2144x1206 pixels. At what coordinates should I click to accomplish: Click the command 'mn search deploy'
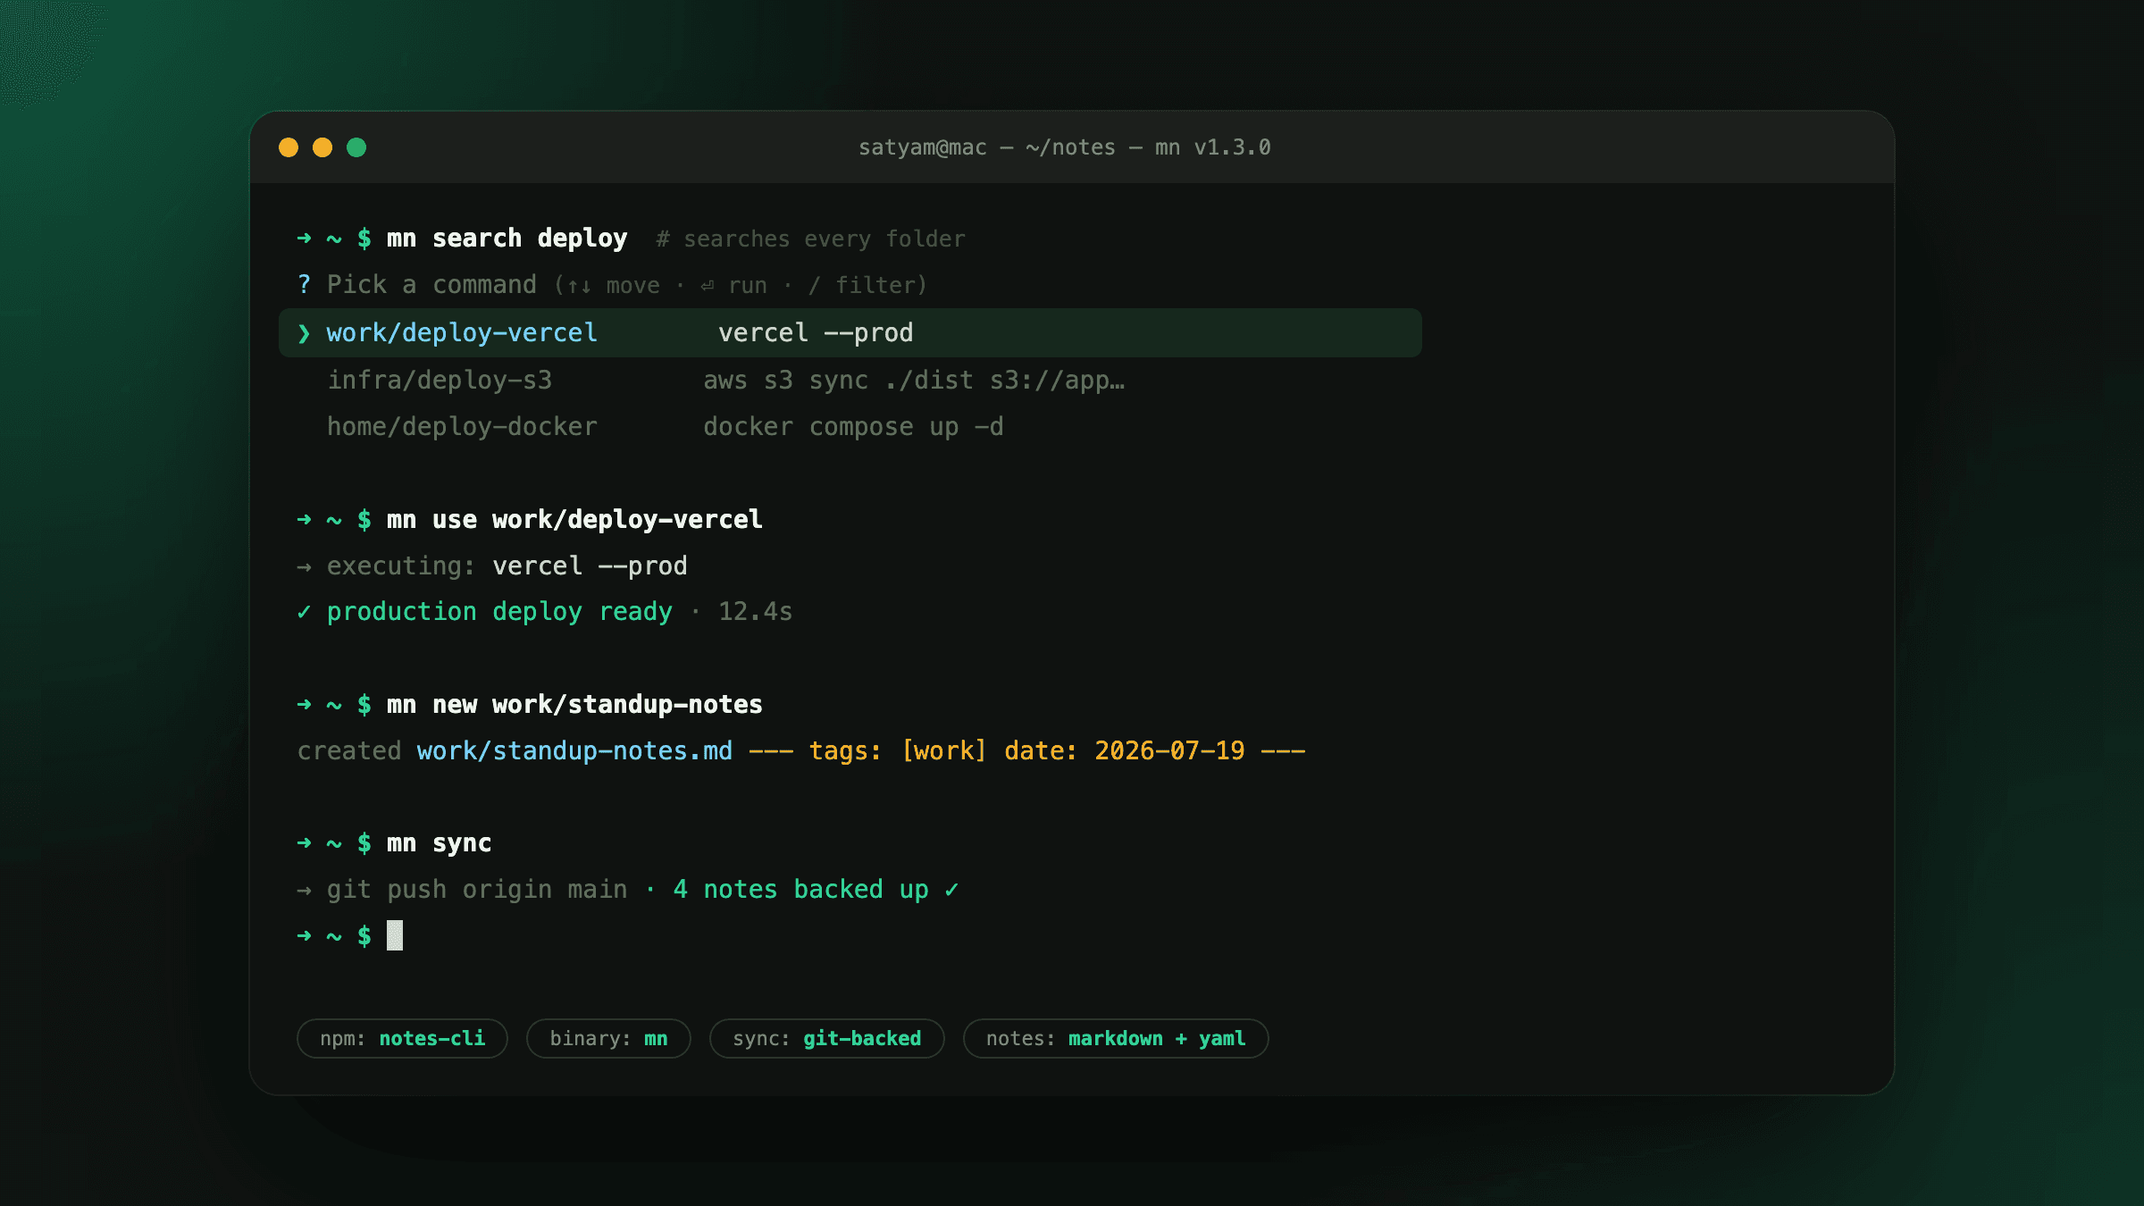coord(507,239)
